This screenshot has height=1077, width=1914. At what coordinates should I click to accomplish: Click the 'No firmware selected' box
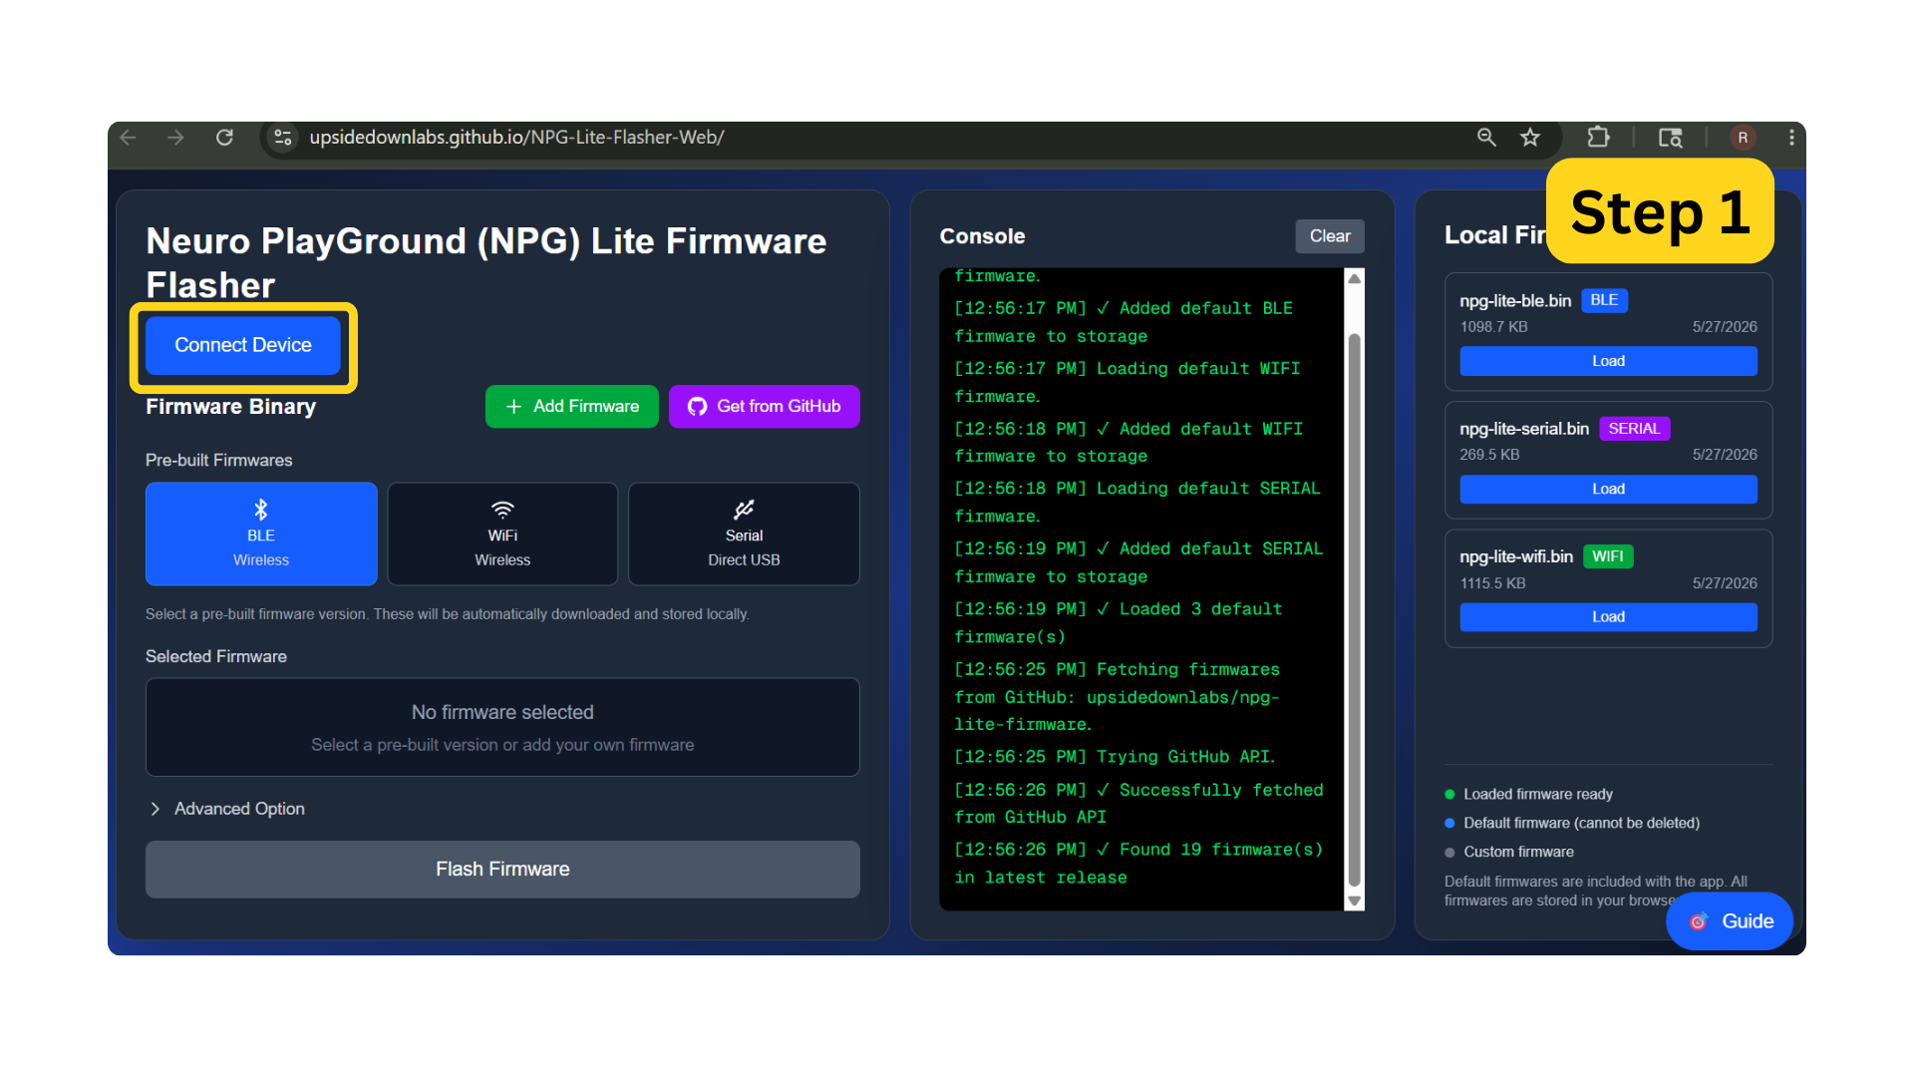point(502,727)
